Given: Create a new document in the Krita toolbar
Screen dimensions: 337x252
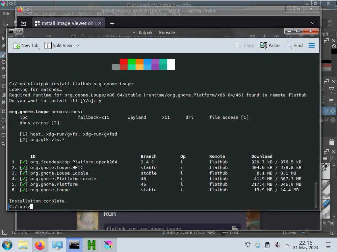Looking at the screenshot, I should pyautogui.click(x=6, y=23).
